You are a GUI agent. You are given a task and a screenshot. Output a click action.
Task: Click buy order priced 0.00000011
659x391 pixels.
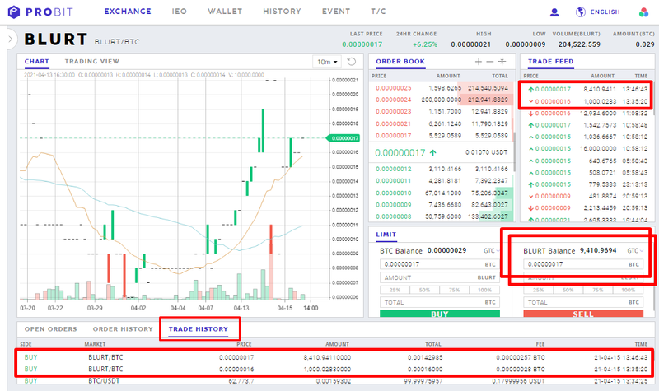pos(442,180)
